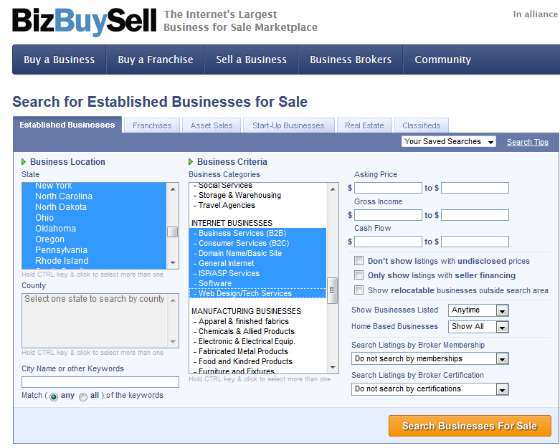Open the Search Tips link

coord(528,142)
